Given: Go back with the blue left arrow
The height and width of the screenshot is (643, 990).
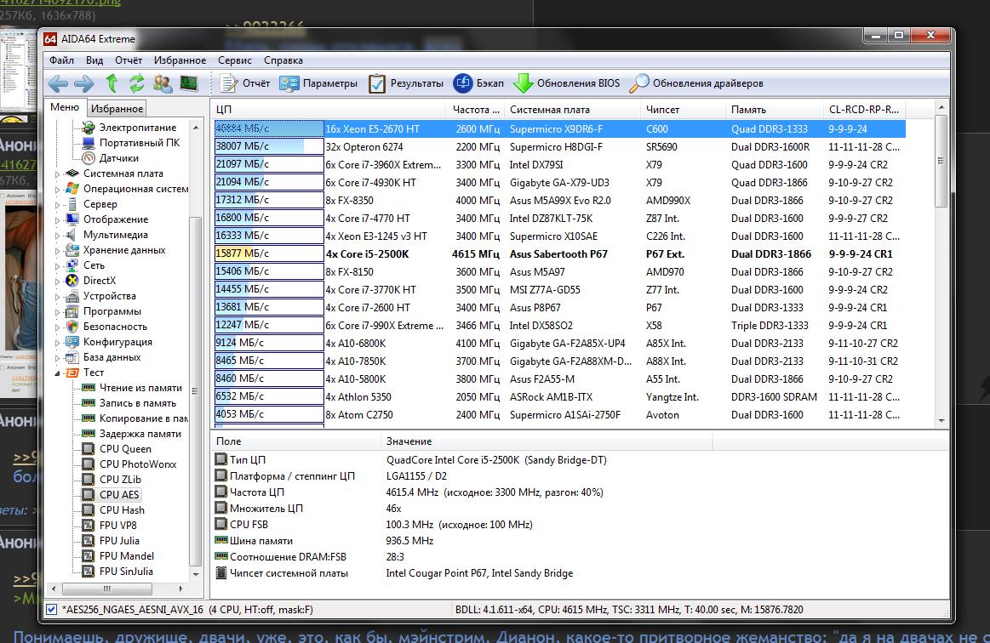Looking at the screenshot, I should click(58, 83).
